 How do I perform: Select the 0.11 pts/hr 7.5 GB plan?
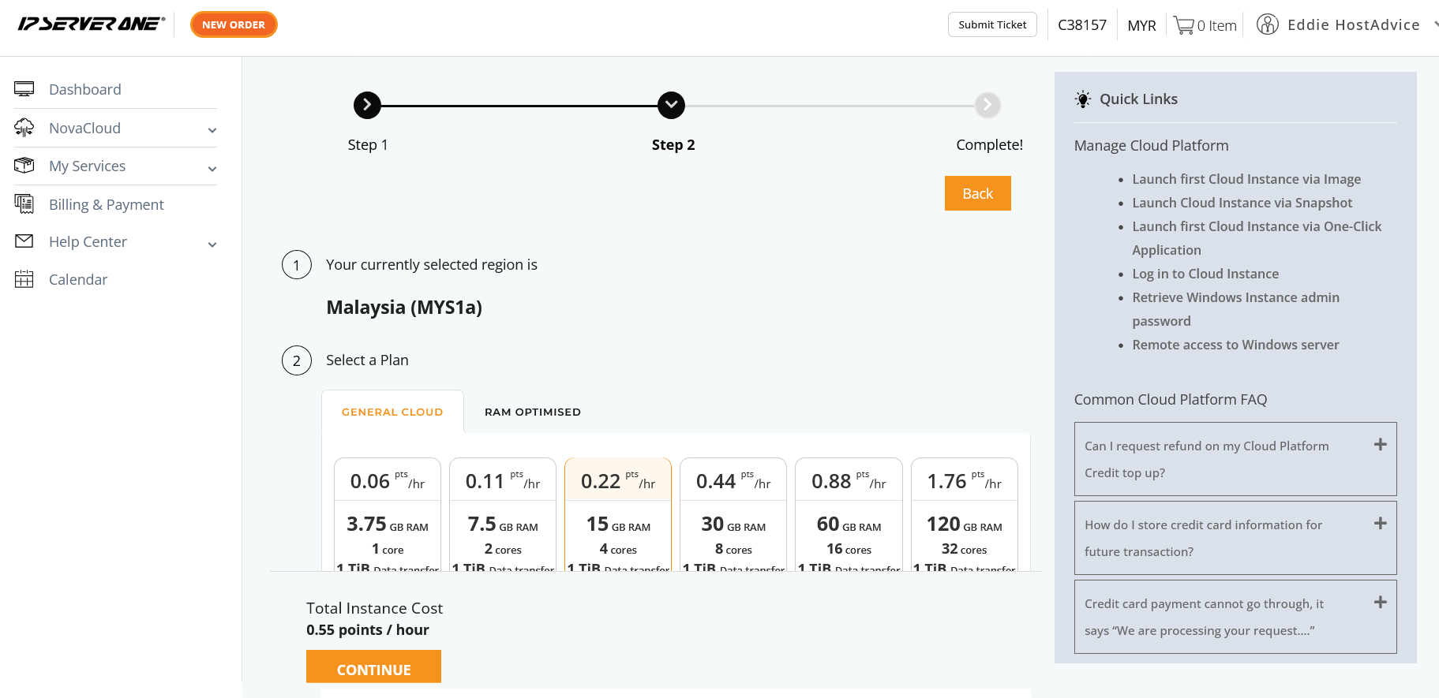click(503, 514)
